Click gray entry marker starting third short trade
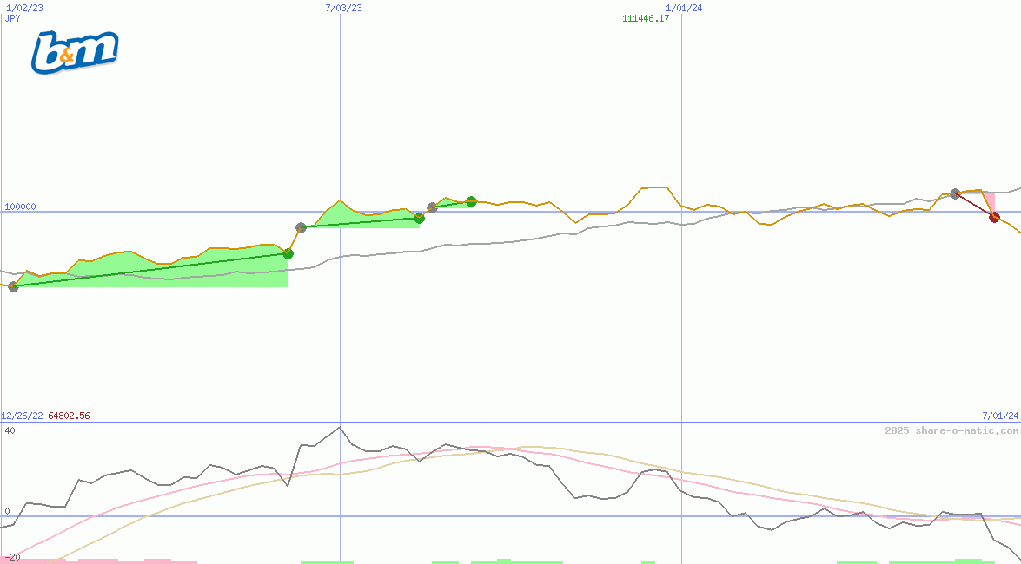 pyautogui.click(x=432, y=207)
